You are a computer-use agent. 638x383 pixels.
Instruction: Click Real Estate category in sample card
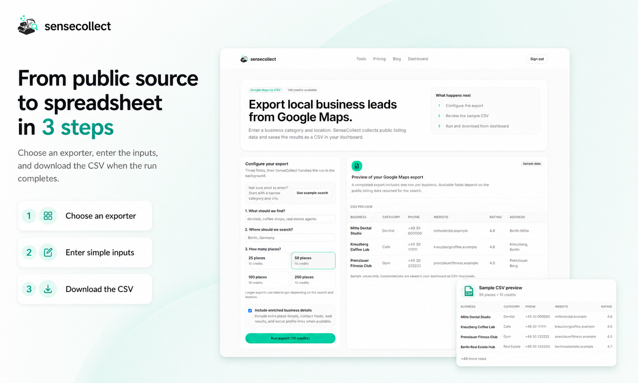pos(512,347)
